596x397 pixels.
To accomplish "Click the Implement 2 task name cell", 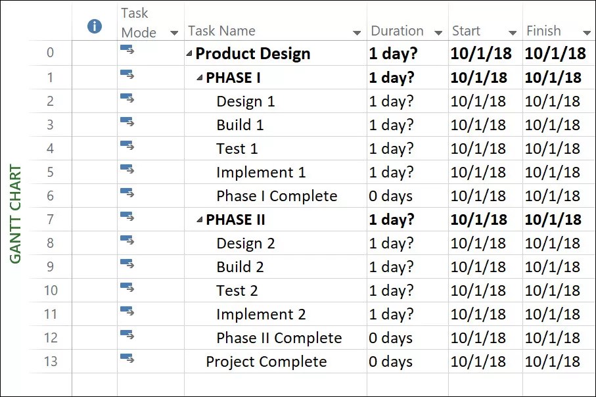I will coord(261,314).
